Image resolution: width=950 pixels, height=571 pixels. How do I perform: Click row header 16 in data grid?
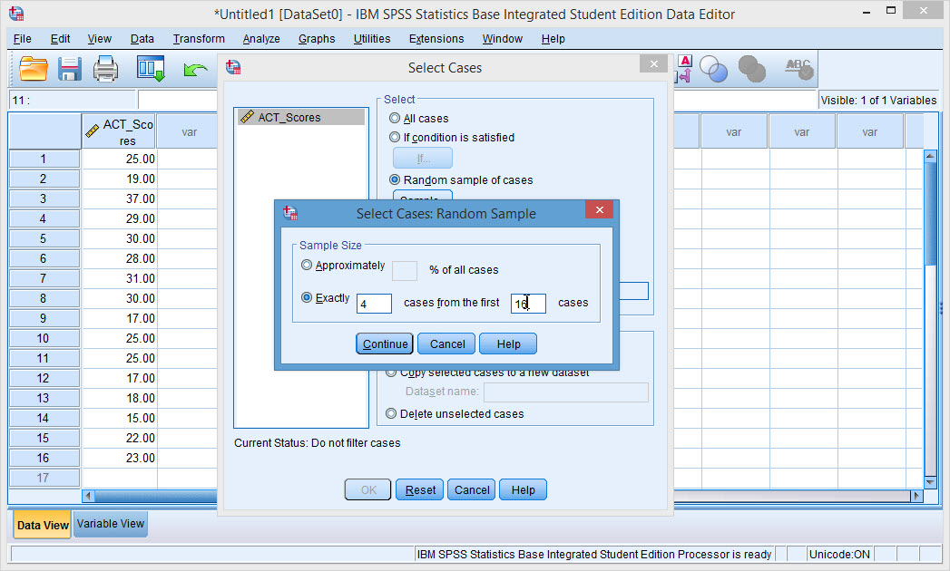tap(44, 458)
